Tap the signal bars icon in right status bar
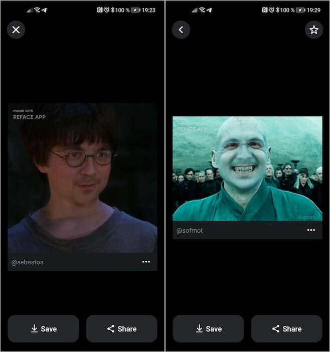Screen dimensions: 330x352 (195, 11)
